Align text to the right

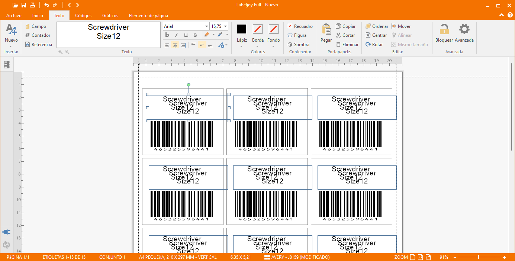pyautogui.click(x=184, y=45)
